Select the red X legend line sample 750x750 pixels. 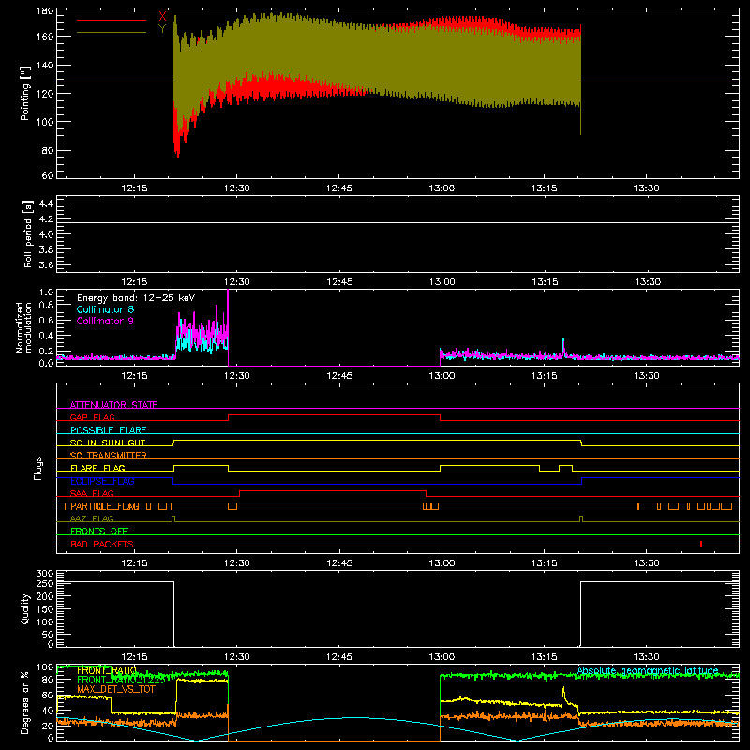pyautogui.click(x=112, y=20)
